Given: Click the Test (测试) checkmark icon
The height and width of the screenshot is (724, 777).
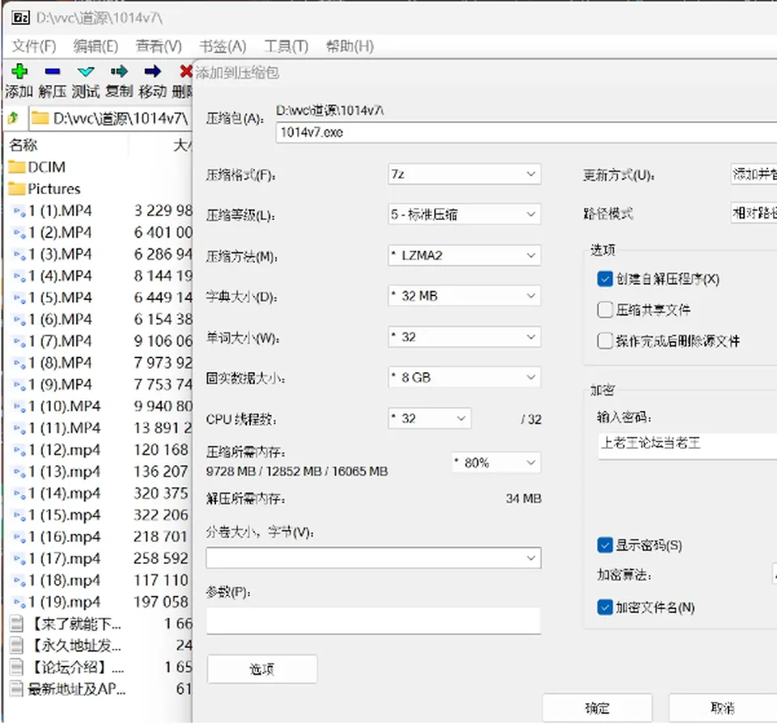Looking at the screenshot, I should pos(86,71).
